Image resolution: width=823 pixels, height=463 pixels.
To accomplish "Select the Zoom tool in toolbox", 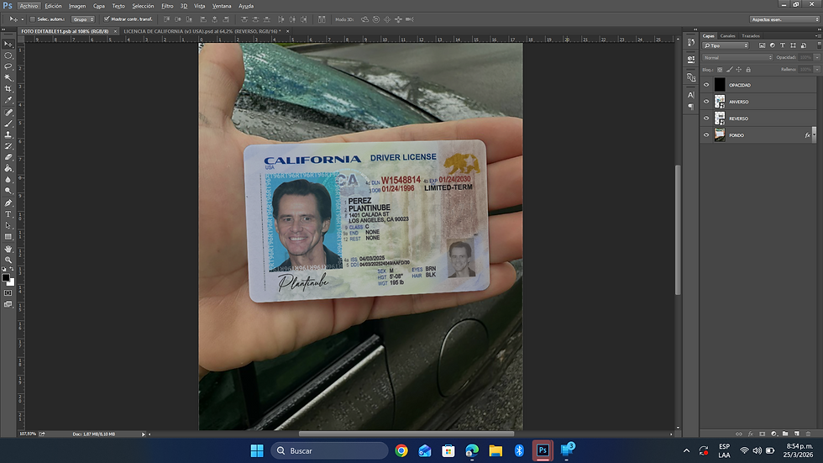I will coord(8,260).
